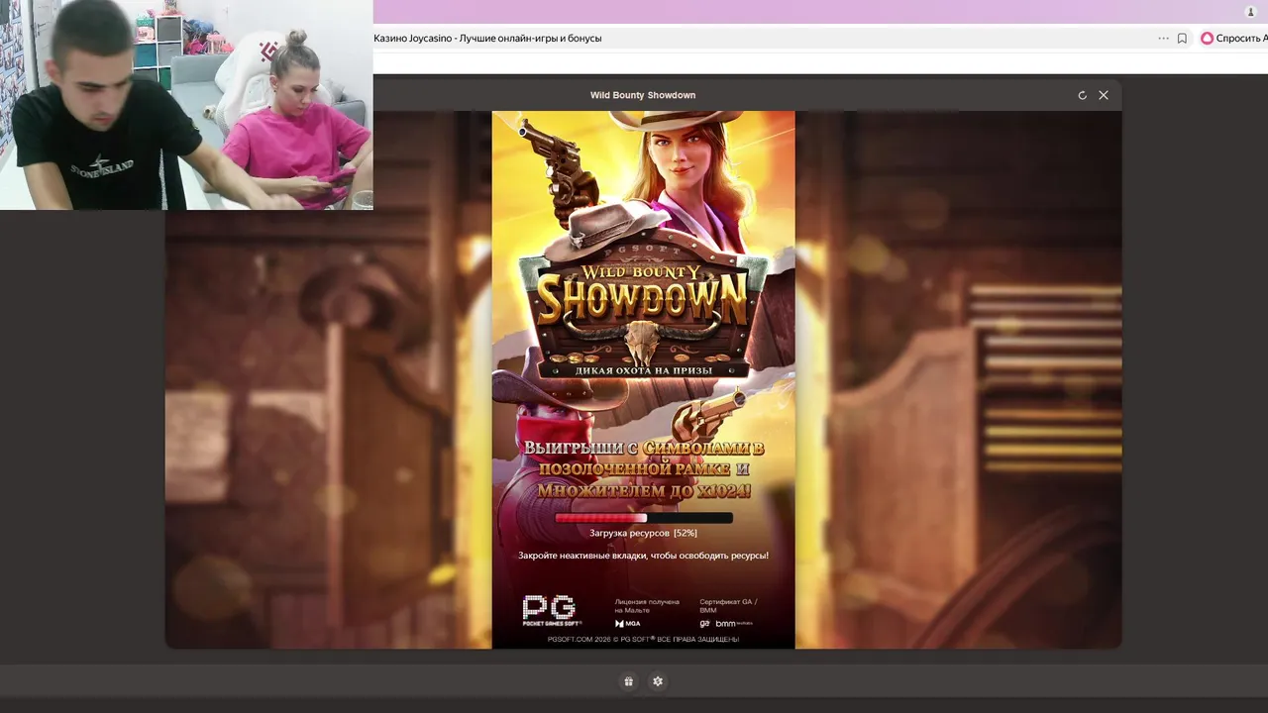Click the BMM certificate logo

click(x=734, y=624)
